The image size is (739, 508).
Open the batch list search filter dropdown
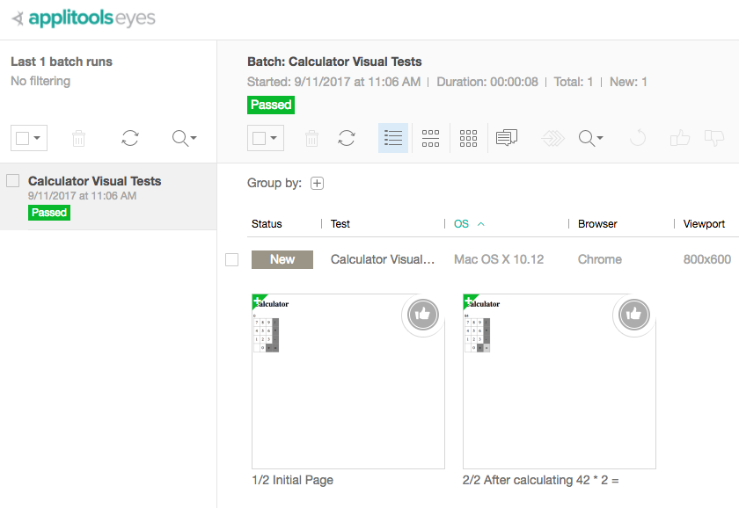(184, 138)
